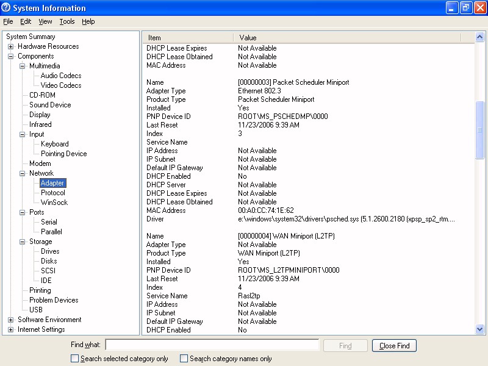Select the Problem Devices category

click(54, 300)
